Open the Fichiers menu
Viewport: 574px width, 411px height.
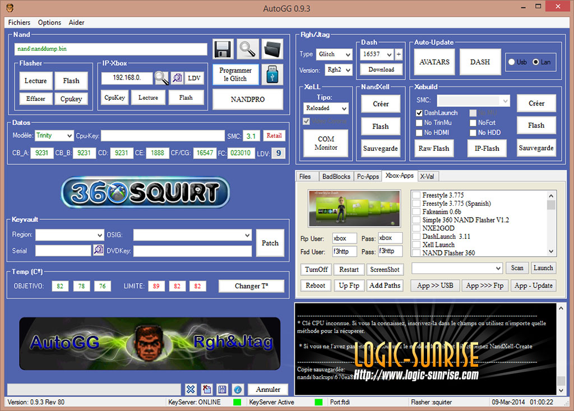pyautogui.click(x=20, y=22)
